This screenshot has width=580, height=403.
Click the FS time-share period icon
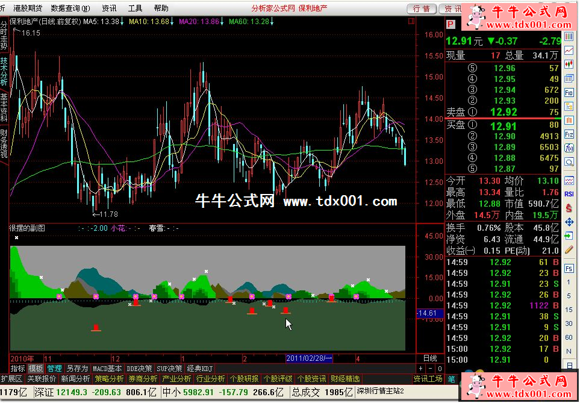(x=569, y=268)
